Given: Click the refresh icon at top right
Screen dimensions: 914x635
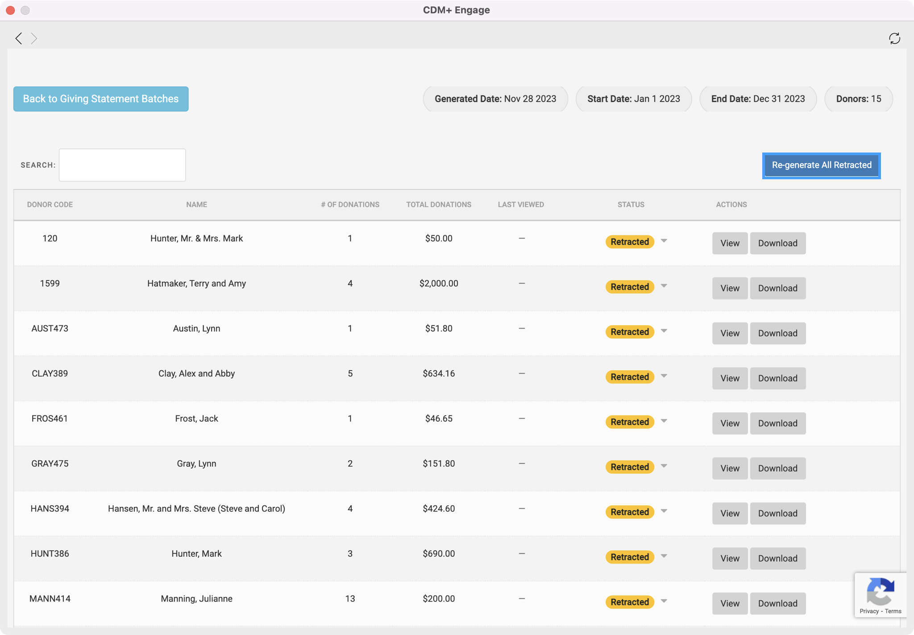Looking at the screenshot, I should [894, 38].
